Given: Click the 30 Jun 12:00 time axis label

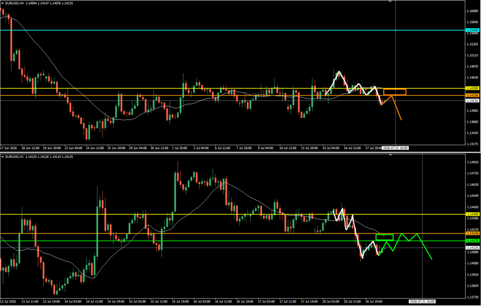Looking at the screenshot, I should point(159,148).
